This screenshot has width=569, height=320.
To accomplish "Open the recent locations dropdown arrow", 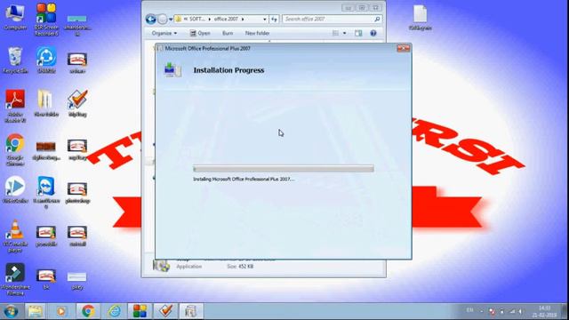I will point(171,20).
